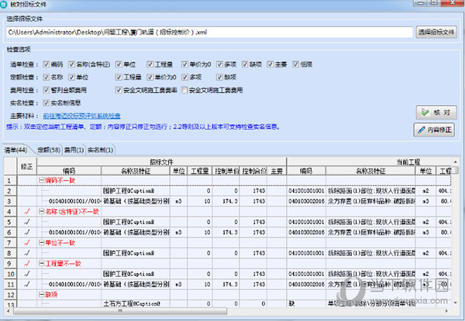Collapse the 编码不一致 group
The height and width of the screenshot is (321, 465).
click(x=42, y=180)
